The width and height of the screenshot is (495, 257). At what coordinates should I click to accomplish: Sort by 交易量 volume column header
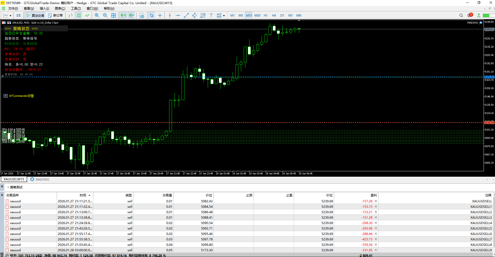click(153, 195)
